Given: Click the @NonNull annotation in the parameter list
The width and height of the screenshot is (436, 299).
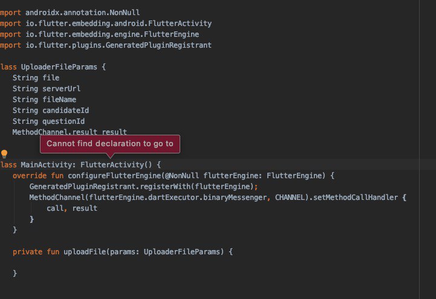Looking at the screenshot, I should click(x=182, y=176).
